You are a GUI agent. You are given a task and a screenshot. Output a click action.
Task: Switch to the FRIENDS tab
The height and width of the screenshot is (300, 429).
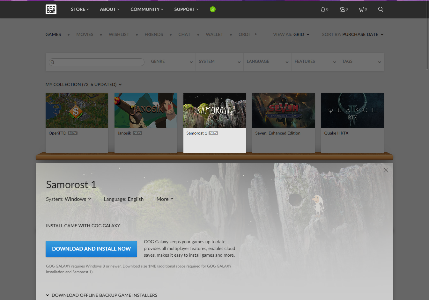[154, 34]
